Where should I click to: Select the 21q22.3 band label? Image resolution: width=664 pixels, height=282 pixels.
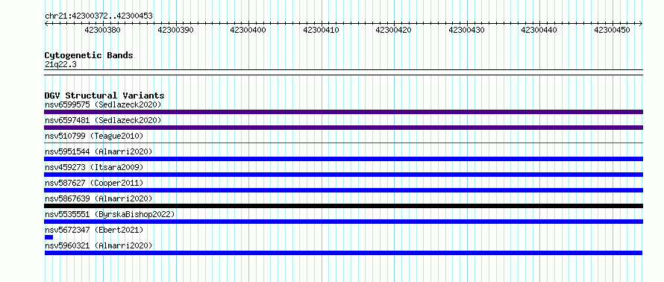click(60, 65)
